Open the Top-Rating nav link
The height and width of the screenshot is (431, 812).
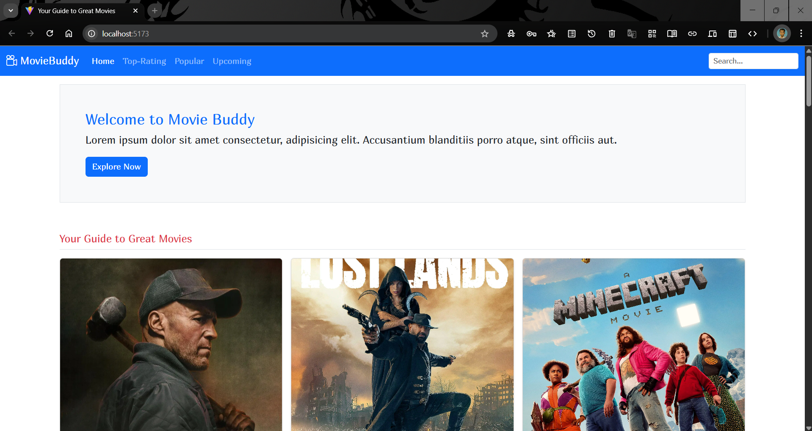coord(144,61)
